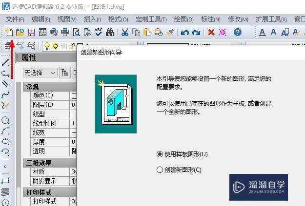Click the printer icon with purple arrow
The width and height of the screenshot is (305, 206).
[54, 32]
